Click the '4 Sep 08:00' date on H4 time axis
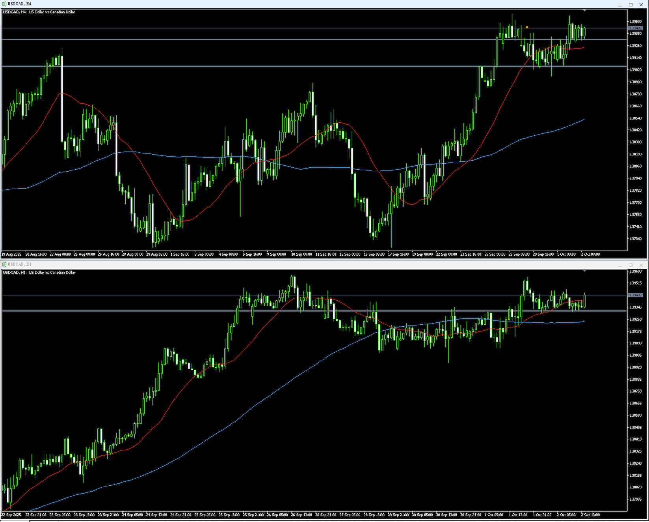The height and width of the screenshot is (522, 649). 228,254
